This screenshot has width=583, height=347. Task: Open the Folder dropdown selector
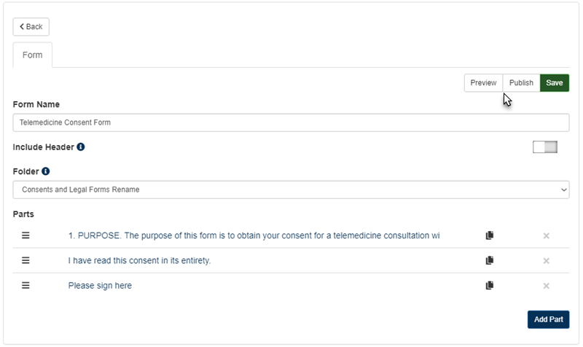(291, 190)
